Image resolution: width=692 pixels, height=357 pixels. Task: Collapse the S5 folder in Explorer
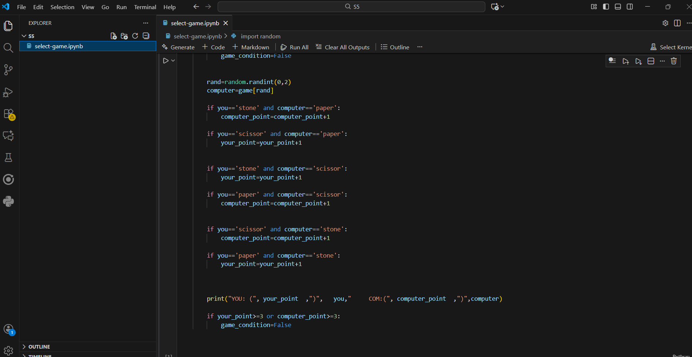click(24, 36)
